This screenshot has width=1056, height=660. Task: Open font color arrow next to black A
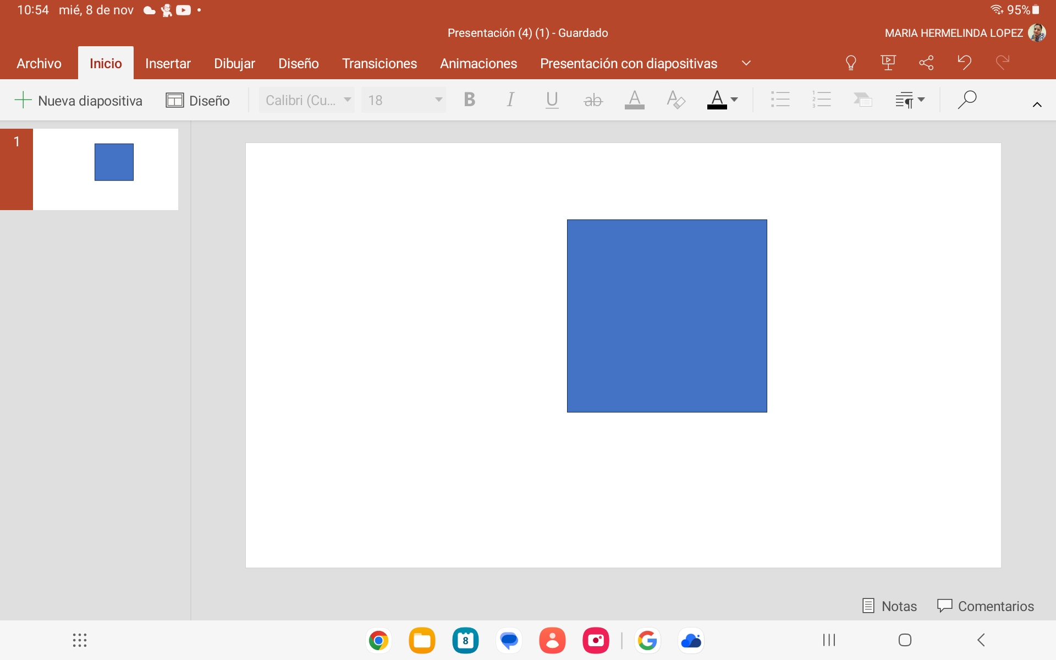click(734, 100)
